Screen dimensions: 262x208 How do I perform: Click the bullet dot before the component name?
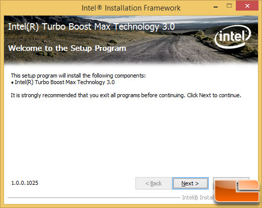(12, 83)
